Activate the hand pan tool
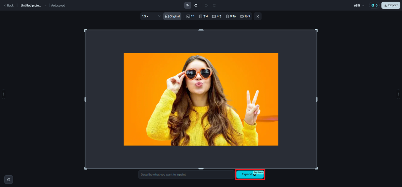 196,5
